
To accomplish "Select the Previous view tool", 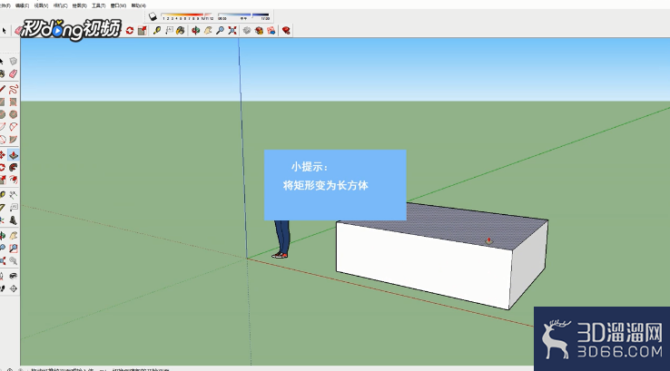I will point(14,261).
